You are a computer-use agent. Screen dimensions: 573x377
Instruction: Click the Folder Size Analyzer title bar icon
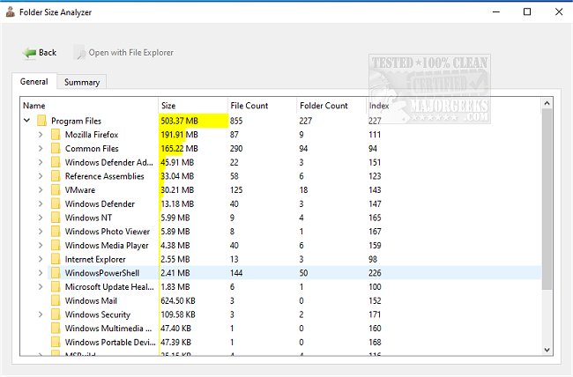pyautogui.click(x=11, y=12)
